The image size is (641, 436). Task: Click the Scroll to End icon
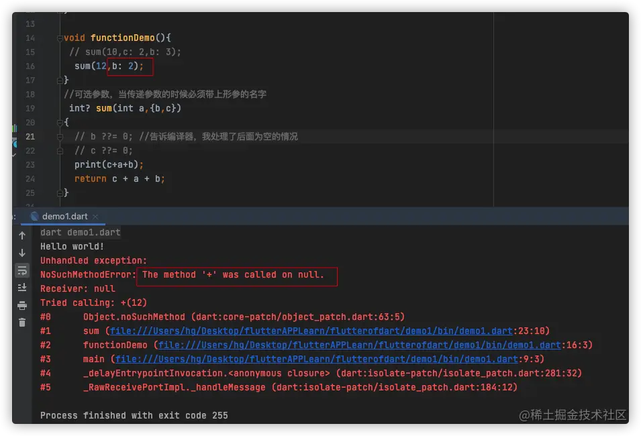tap(22, 288)
